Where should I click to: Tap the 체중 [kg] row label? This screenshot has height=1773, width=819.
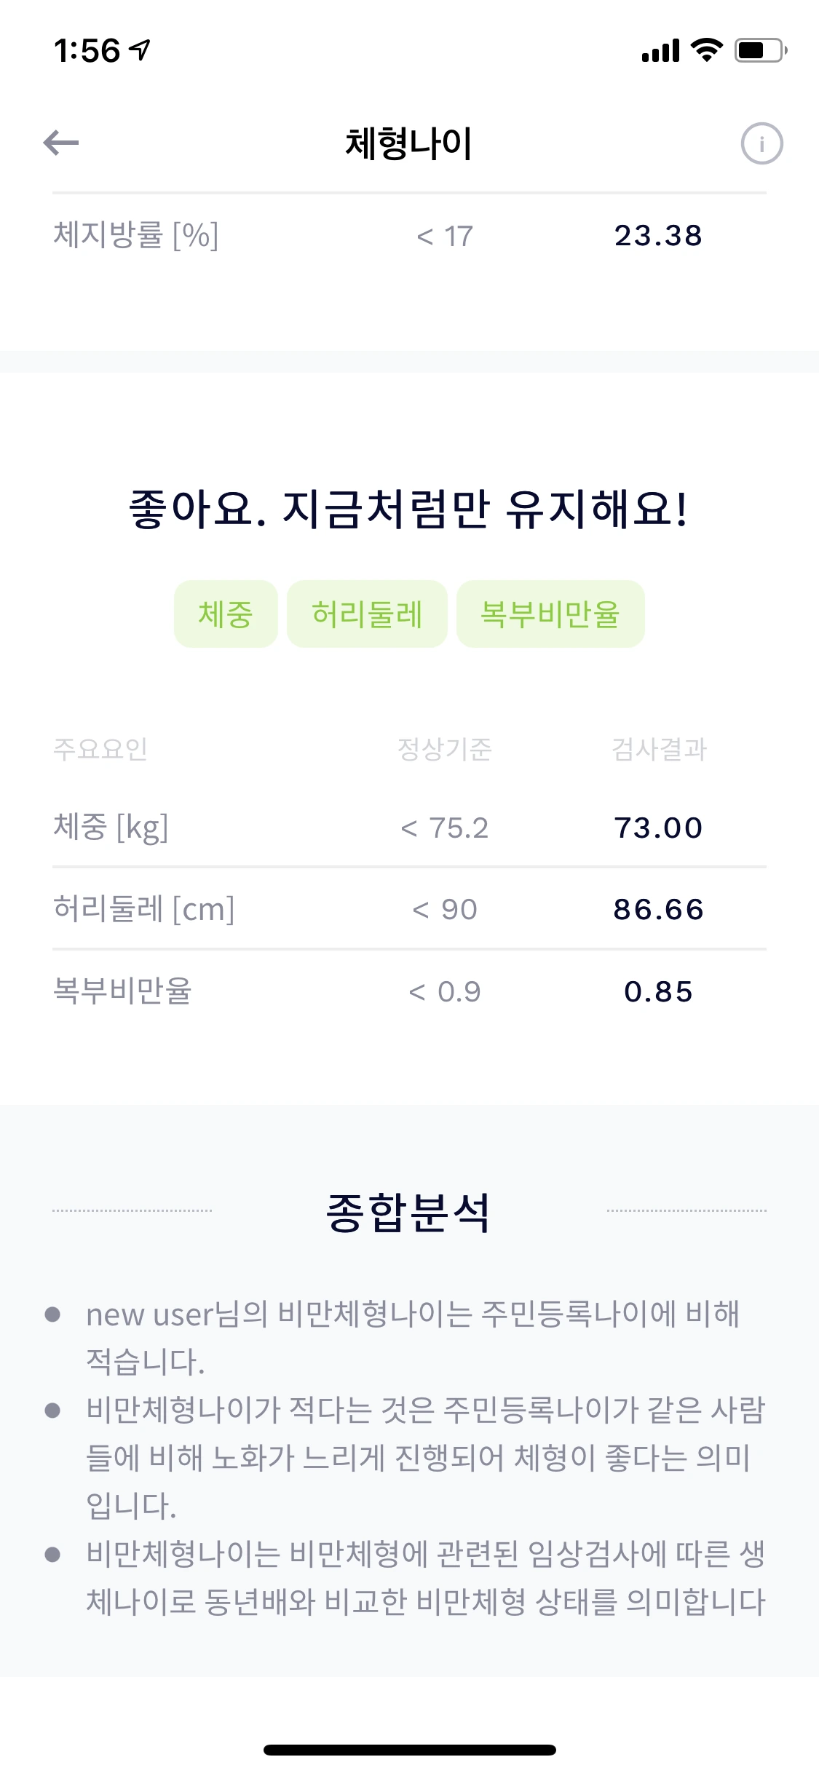111,828
